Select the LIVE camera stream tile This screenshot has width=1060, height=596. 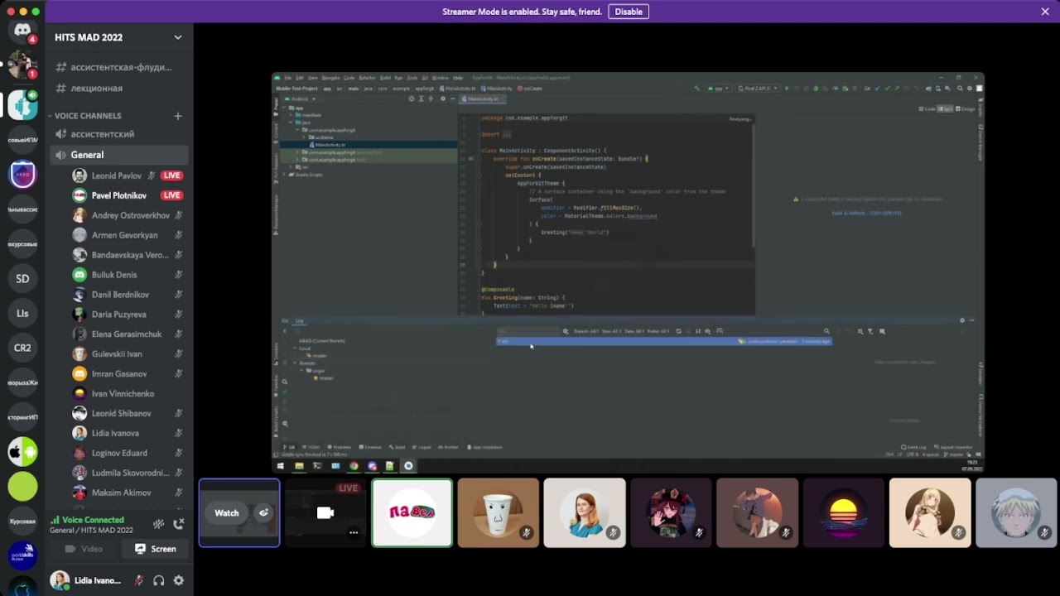325,513
